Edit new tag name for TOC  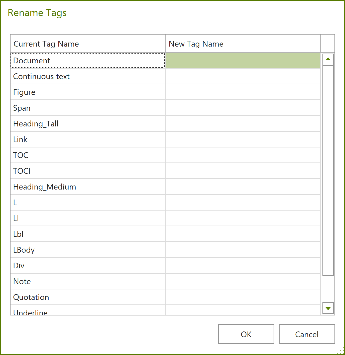pos(243,155)
